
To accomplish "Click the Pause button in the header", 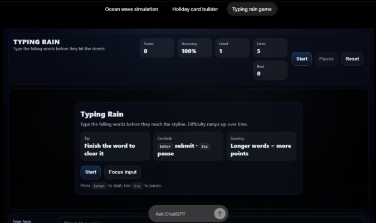I will 326,59.
